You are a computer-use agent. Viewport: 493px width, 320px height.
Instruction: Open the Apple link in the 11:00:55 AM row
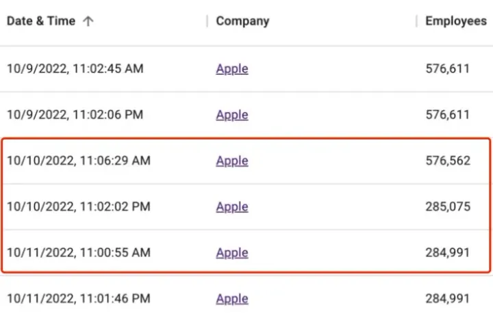[232, 252]
